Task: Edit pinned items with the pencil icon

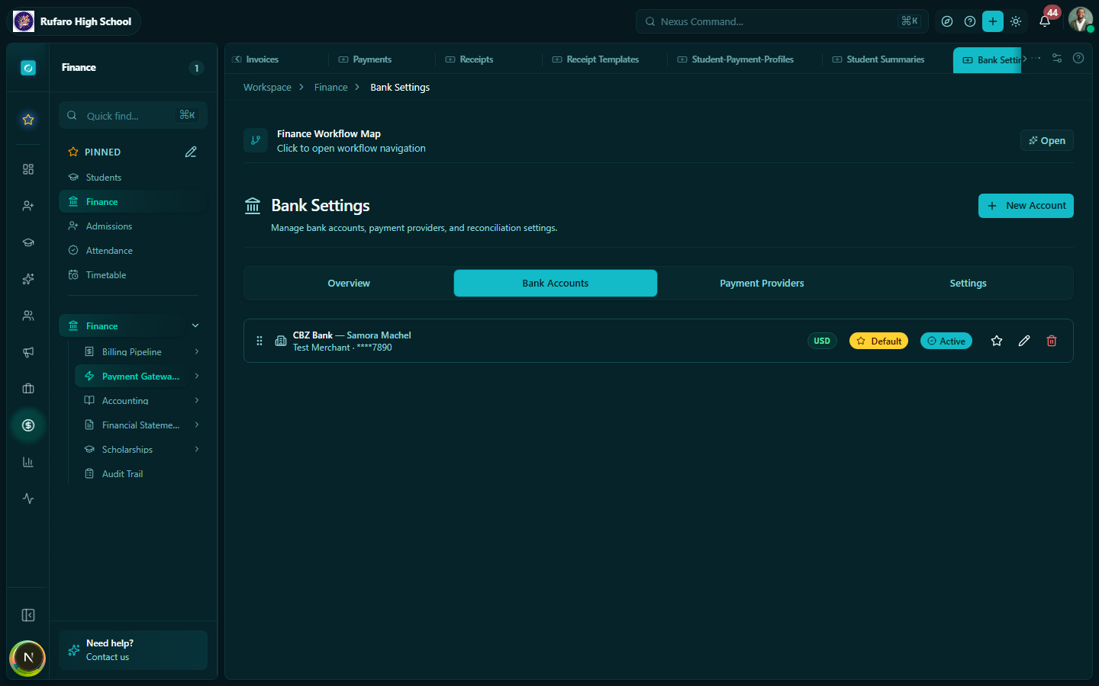Action: click(x=191, y=152)
